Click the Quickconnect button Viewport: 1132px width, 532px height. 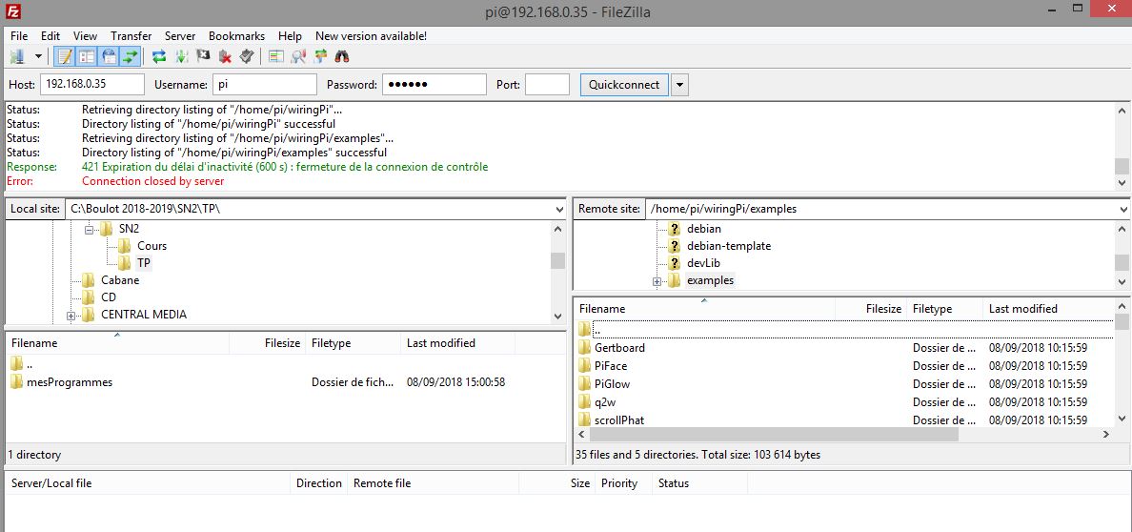click(x=624, y=85)
